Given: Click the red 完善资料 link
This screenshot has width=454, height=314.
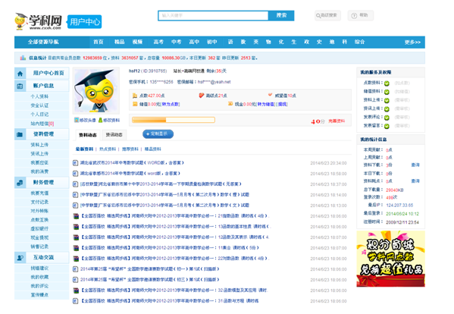Looking at the screenshot, I should 337,121.
